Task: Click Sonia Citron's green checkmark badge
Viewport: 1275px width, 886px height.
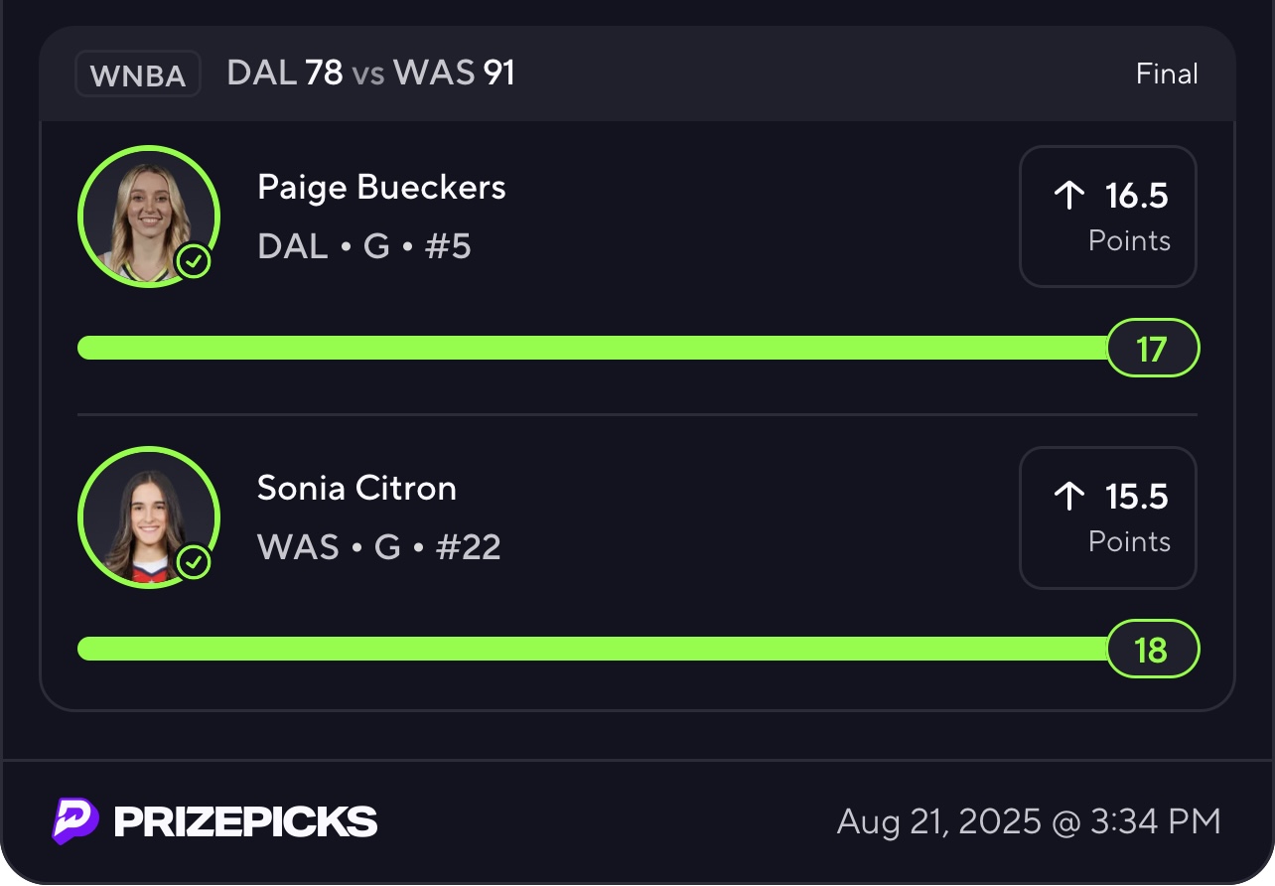Action: click(x=194, y=563)
